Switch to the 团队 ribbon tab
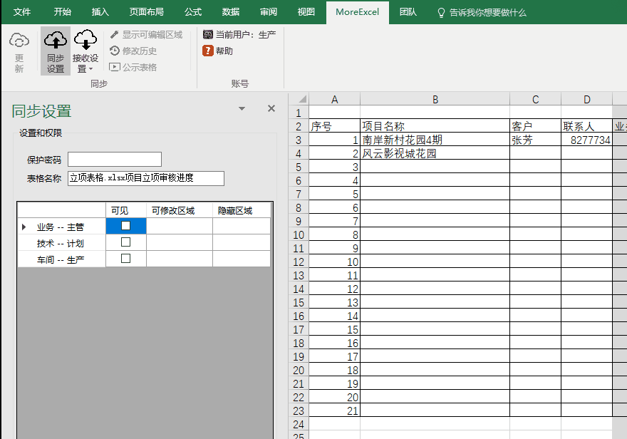This screenshot has height=439, width=627. click(408, 12)
